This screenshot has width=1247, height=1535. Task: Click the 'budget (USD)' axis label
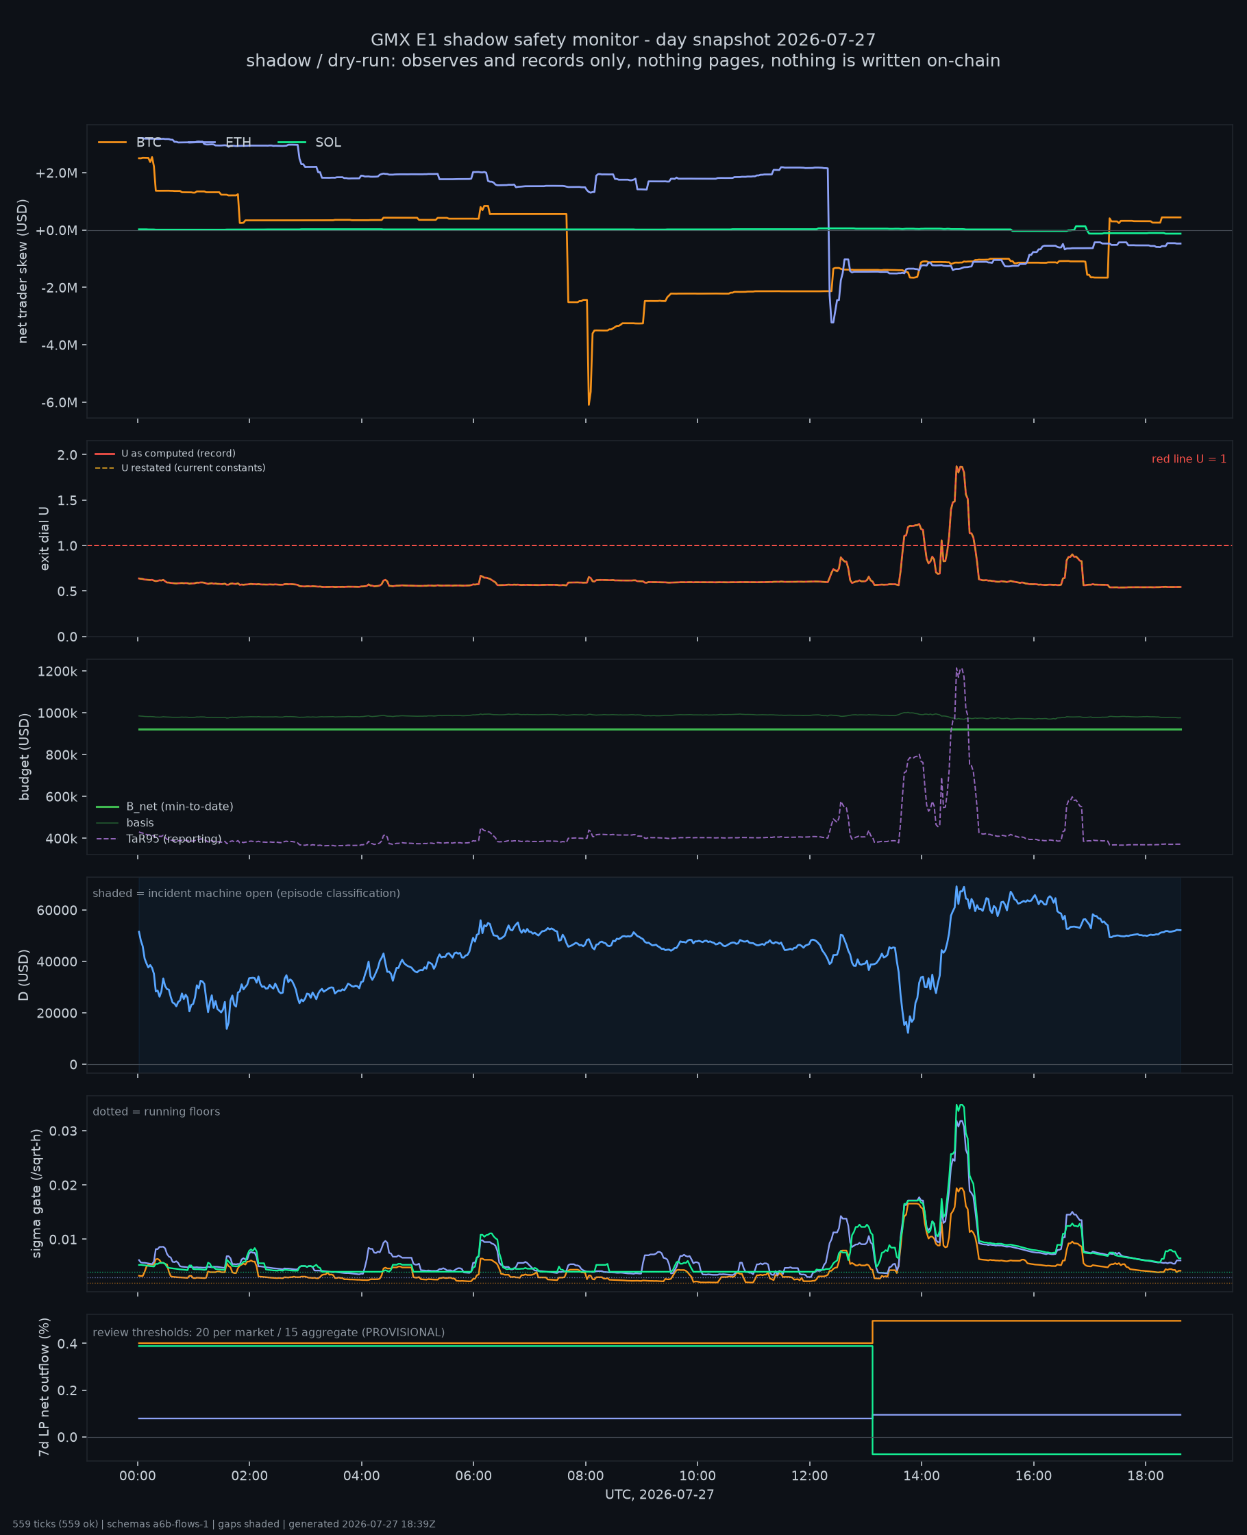point(25,757)
